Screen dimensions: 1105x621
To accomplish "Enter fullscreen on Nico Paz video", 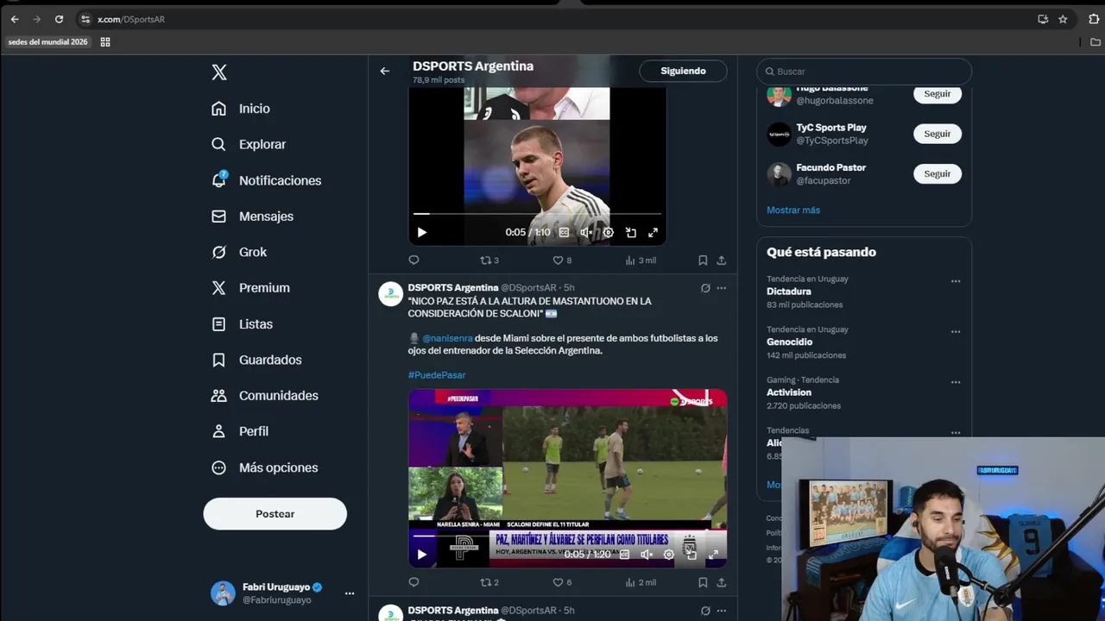I will coord(713,555).
